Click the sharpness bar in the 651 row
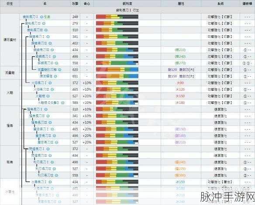The width and height of the screenshot is (255, 205). click(117, 76)
